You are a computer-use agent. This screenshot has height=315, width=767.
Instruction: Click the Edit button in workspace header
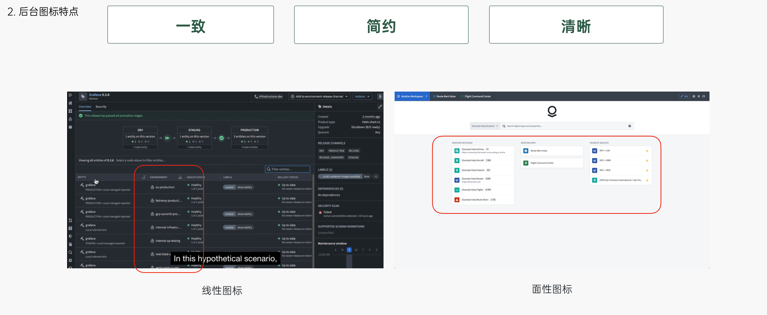click(x=684, y=96)
